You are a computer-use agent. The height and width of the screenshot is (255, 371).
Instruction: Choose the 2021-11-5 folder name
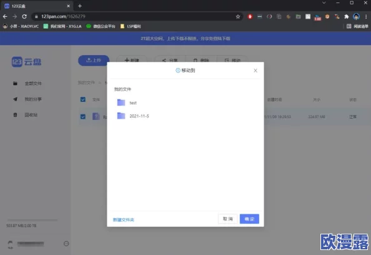pos(139,116)
